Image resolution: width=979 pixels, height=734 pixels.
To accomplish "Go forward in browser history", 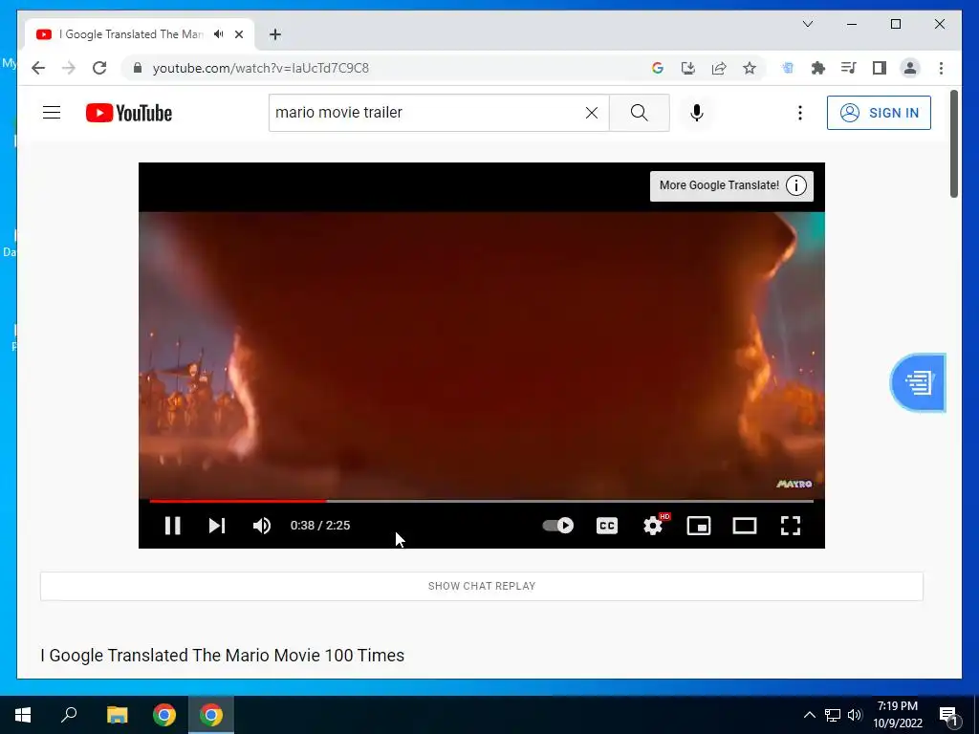I will (x=69, y=68).
